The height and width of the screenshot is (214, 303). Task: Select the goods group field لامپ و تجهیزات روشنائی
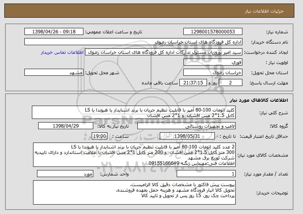point(187,126)
